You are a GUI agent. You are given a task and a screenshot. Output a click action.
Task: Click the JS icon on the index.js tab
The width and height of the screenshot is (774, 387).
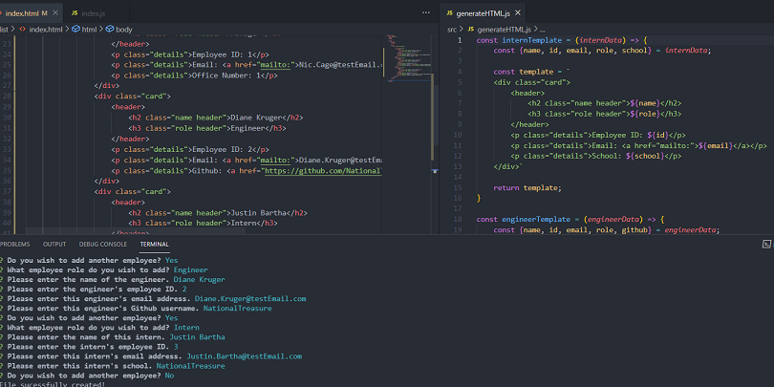point(75,12)
